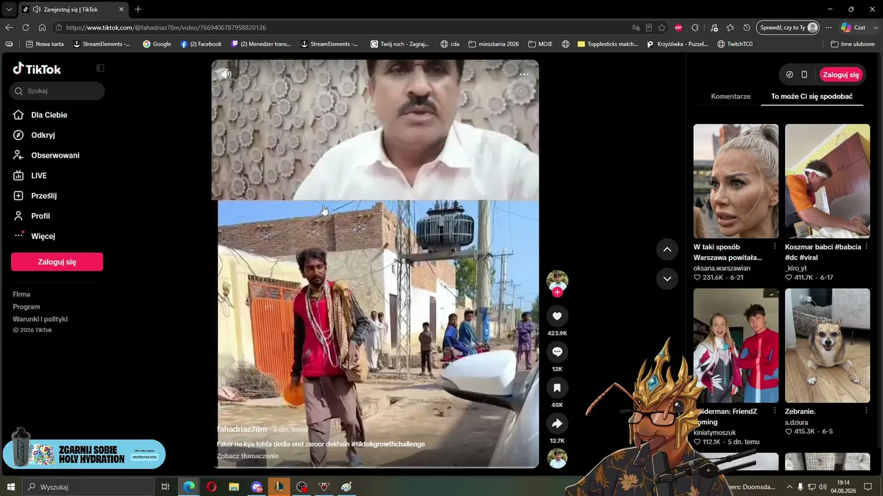883x496 pixels.
Task: Open the mieszkania 2026 bookmarks folder
Action: (493, 44)
